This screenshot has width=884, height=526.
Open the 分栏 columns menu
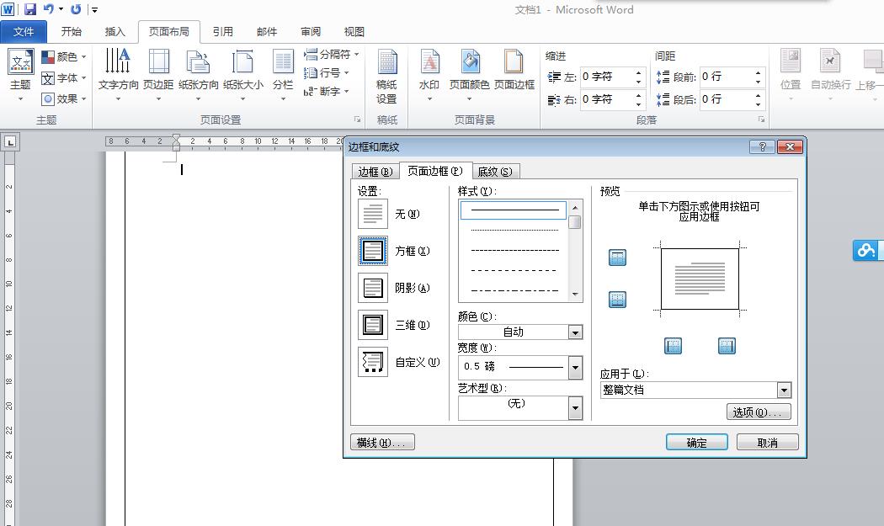(283, 75)
